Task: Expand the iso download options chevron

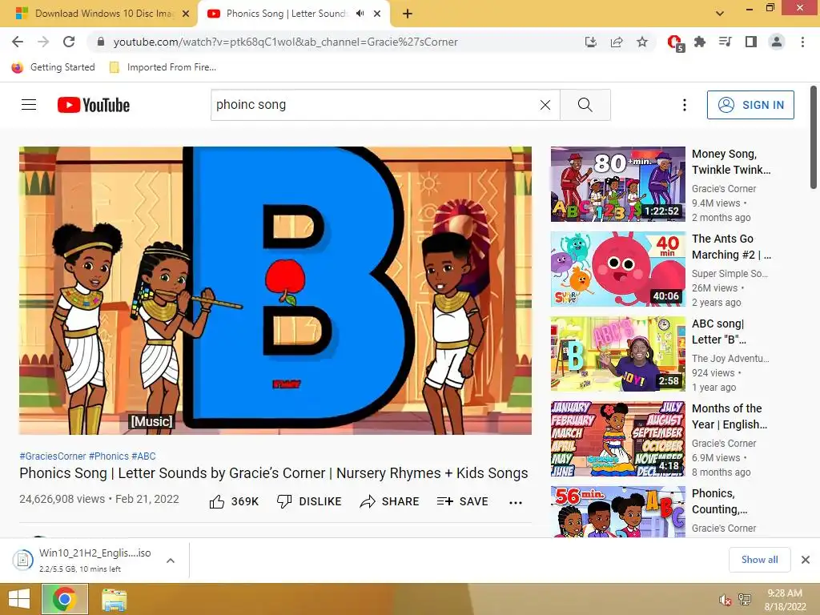Action: tap(171, 560)
